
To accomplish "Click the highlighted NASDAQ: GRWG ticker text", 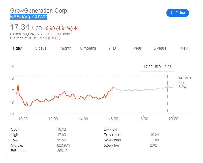I will pos(29,17).
